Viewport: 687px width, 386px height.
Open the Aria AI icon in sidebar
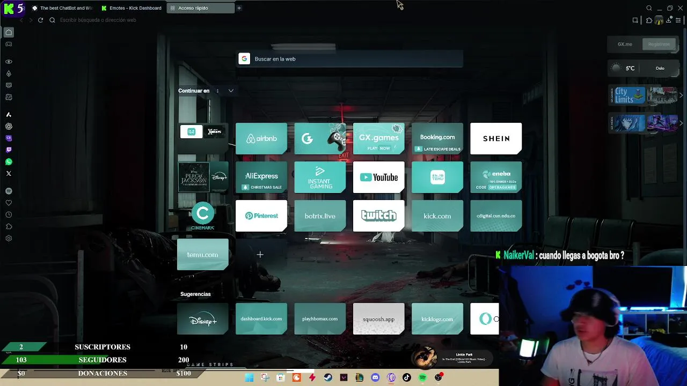pyautogui.click(x=9, y=115)
